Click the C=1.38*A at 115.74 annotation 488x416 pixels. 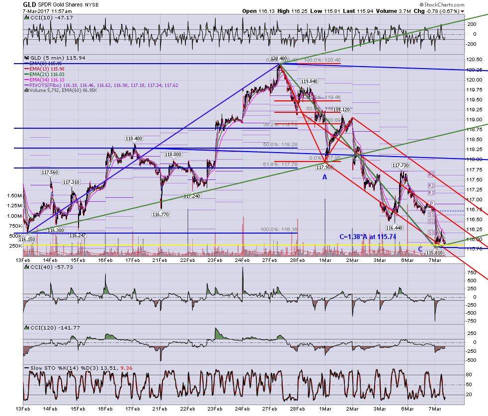(x=368, y=237)
